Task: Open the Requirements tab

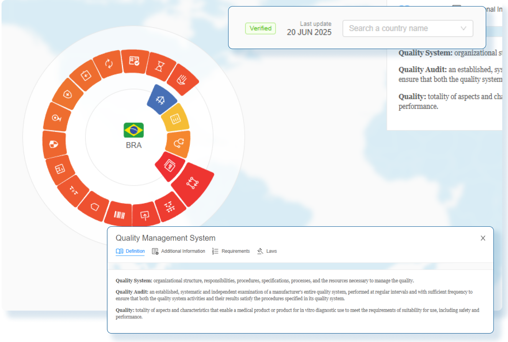Action: (x=231, y=251)
